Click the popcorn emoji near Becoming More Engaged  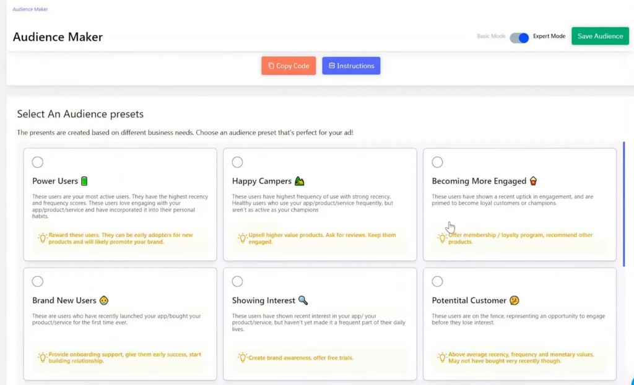(x=532, y=180)
